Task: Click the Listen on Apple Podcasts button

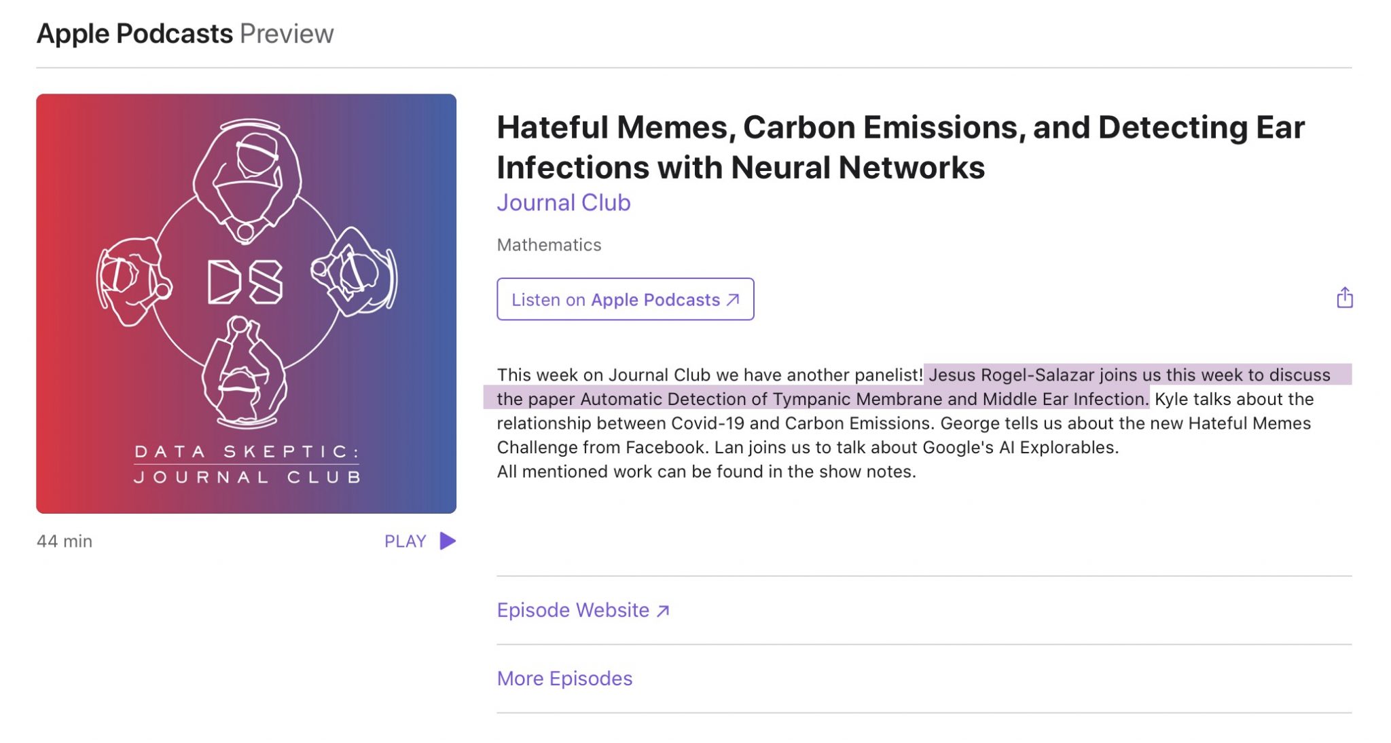Action: 625,299
